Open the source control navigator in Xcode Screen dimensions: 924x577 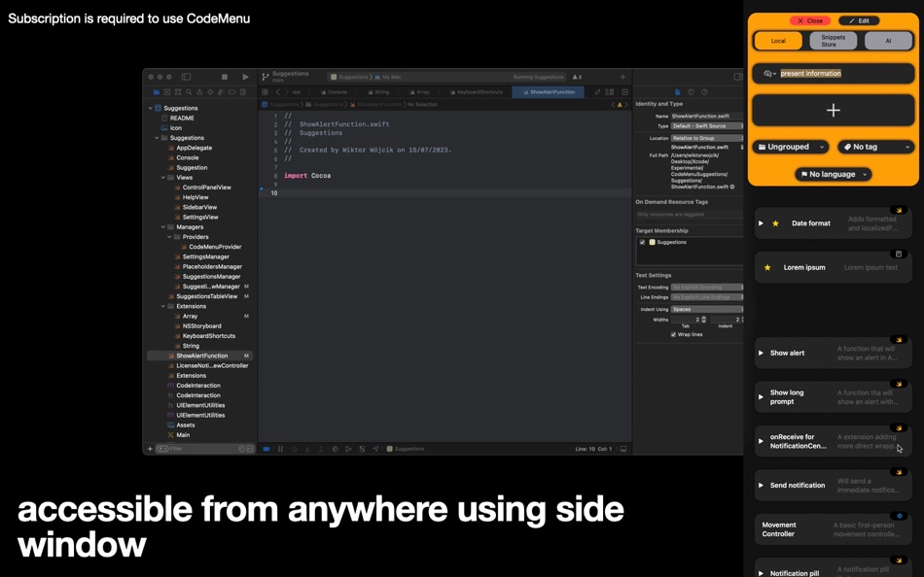(x=167, y=92)
